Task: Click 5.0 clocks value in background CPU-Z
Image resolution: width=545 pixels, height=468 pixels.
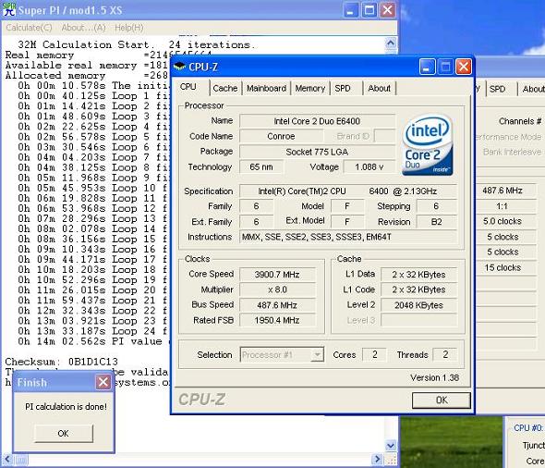Action: click(503, 221)
